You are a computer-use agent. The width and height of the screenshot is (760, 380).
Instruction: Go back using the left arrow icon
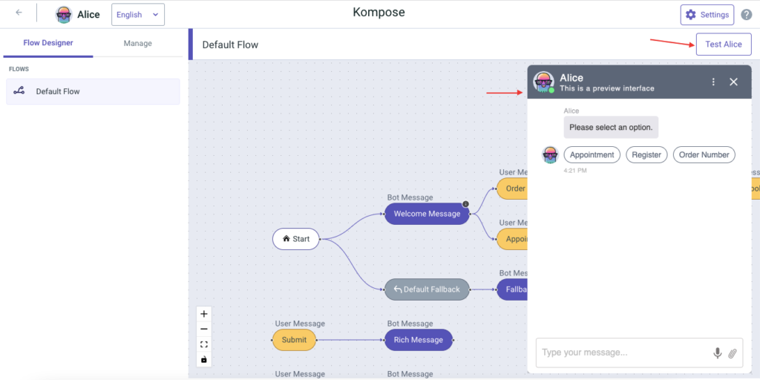click(19, 13)
